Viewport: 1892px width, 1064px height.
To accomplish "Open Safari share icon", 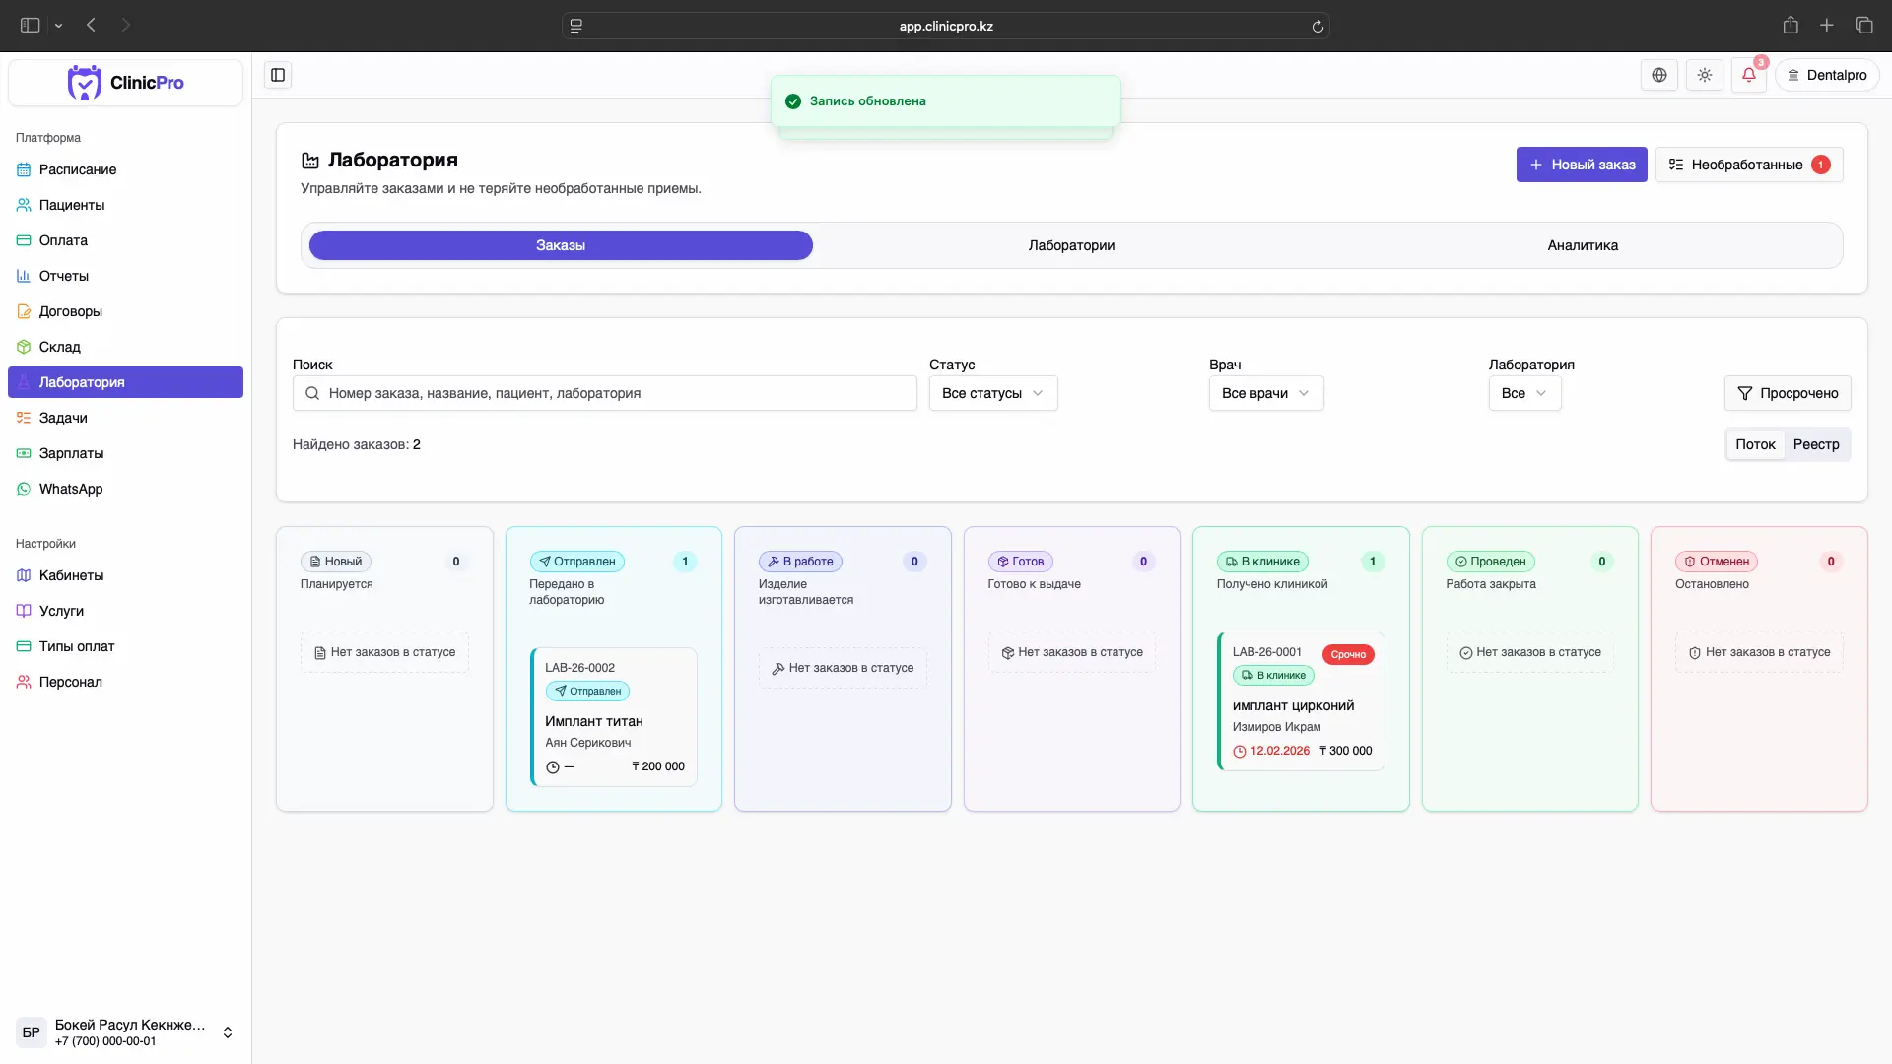I will coord(1791,25).
